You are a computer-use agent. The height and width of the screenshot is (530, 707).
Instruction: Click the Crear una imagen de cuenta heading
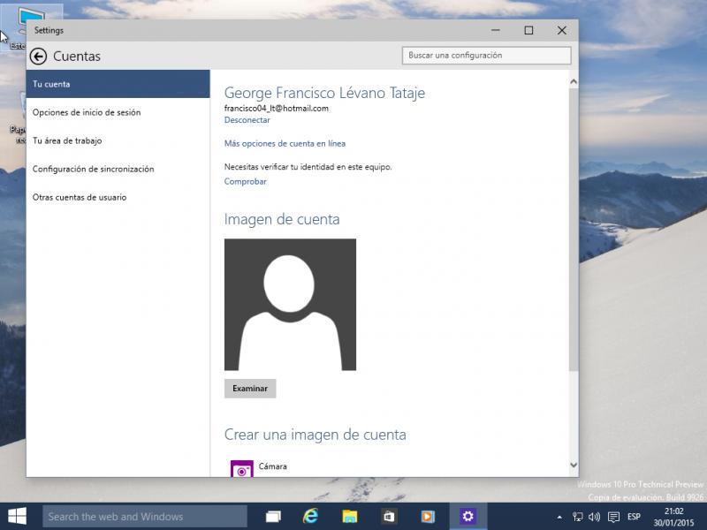pyautogui.click(x=315, y=435)
